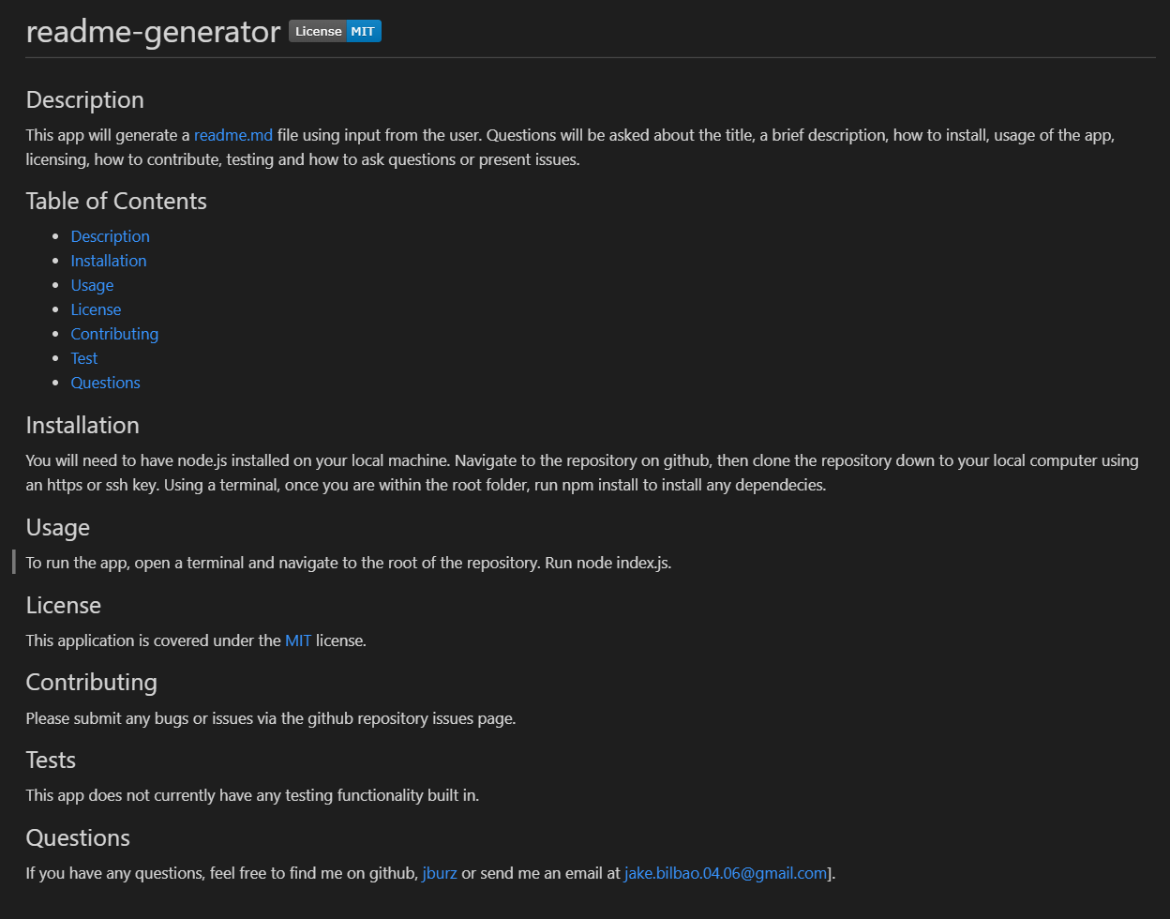The height and width of the screenshot is (919, 1170).
Task: Click the jake.bilbao.04.06@gmail.com email link
Action: point(726,874)
